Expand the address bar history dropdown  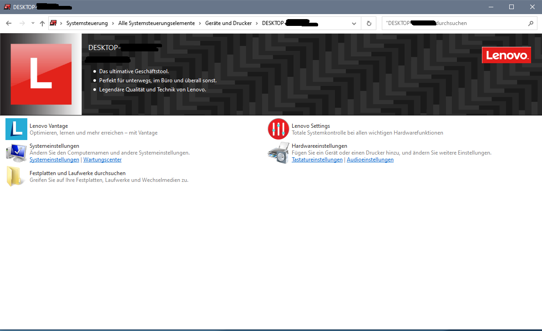[x=354, y=24]
